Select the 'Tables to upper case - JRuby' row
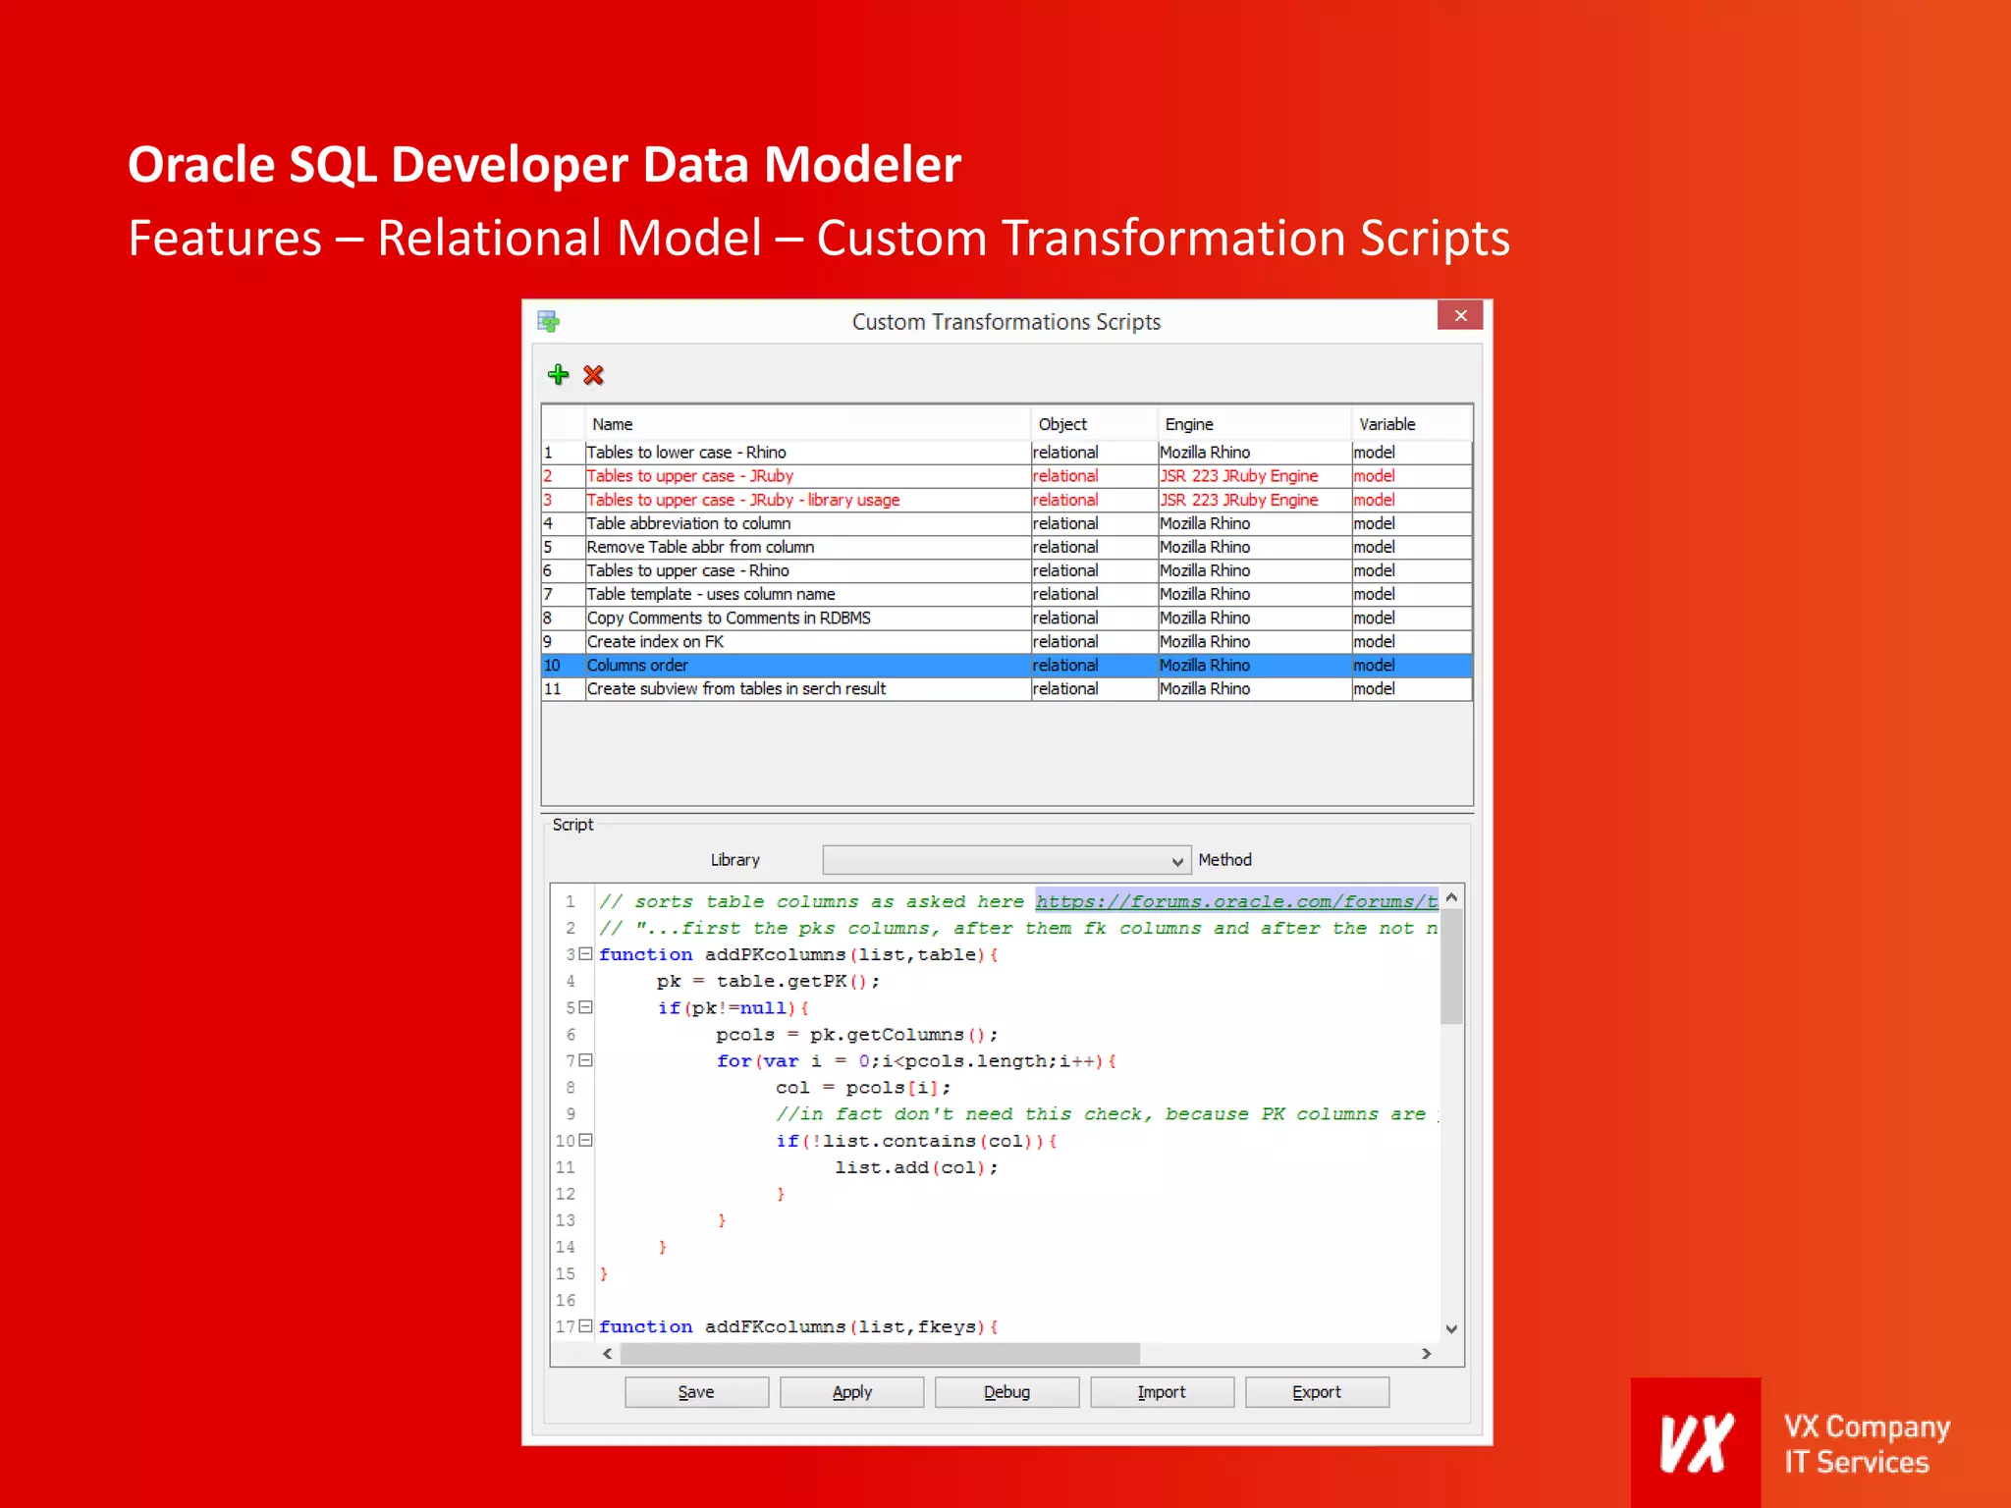Viewport: 2011px width, 1508px height. (x=1006, y=476)
